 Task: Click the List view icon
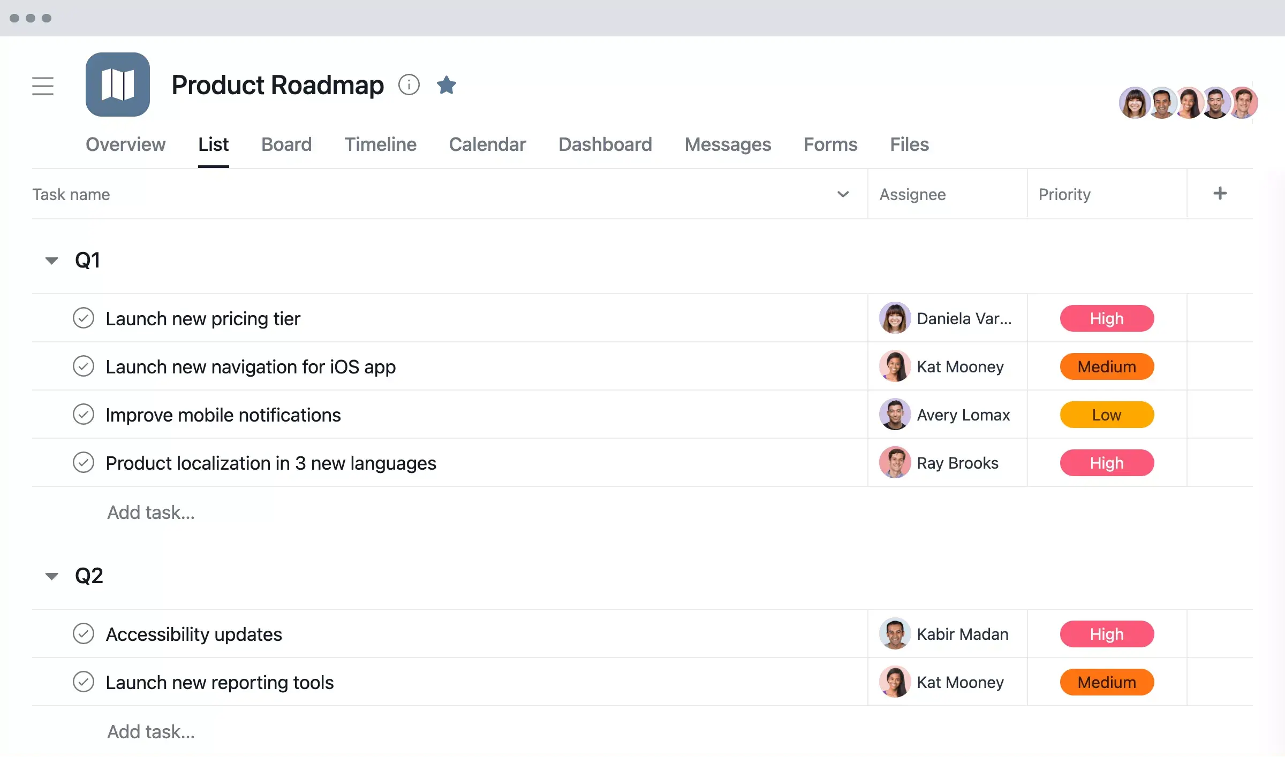213,143
